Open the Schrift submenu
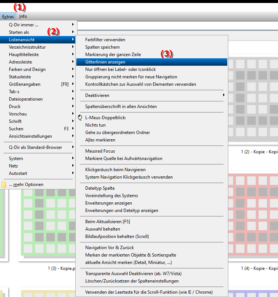 pos(38,121)
